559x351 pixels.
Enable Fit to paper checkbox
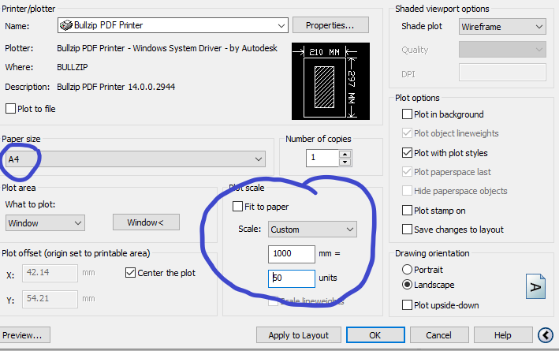[237, 206]
